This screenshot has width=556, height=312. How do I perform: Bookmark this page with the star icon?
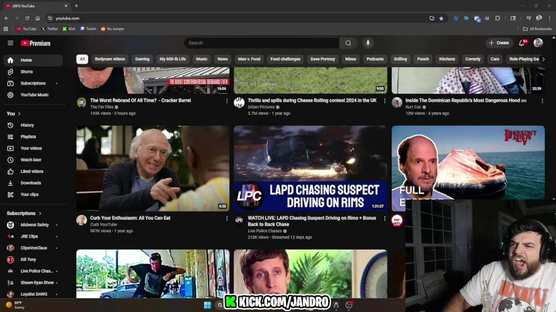click(441, 18)
